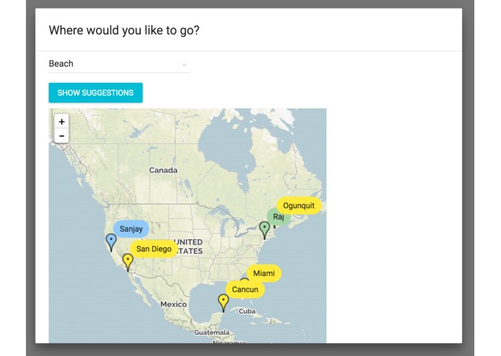Click the Mexico label on the map
This screenshot has width=501, height=356.
pyautogui.click(x=174, y=304)
